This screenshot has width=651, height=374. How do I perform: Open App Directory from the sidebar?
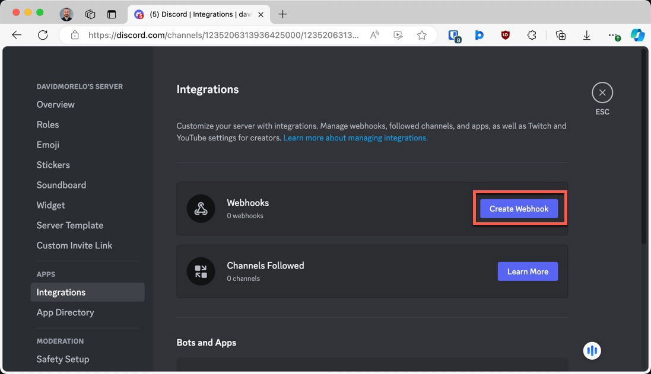pyautogui.click(x=65, y=312)
